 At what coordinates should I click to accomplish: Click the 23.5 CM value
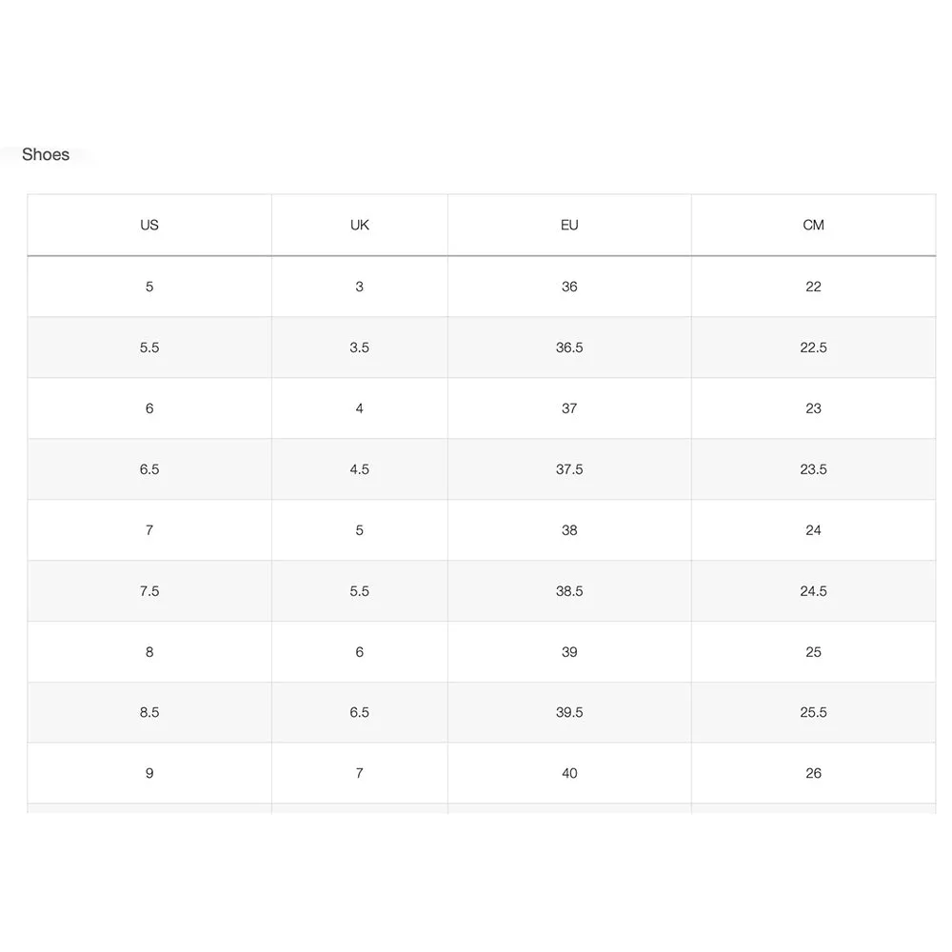point(814,469)
